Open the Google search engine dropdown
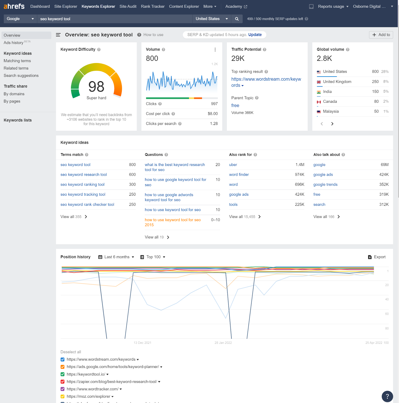This screenshot has width=399, height=403. 20,19
